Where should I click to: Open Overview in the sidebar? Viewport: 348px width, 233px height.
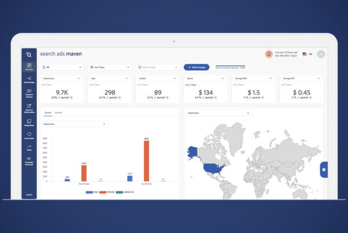29,65
